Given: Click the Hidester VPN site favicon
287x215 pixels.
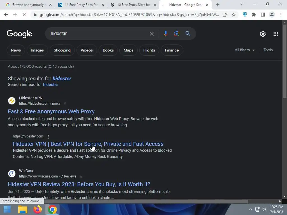Looking at the screenshot, I should click(x=12, y=101).
